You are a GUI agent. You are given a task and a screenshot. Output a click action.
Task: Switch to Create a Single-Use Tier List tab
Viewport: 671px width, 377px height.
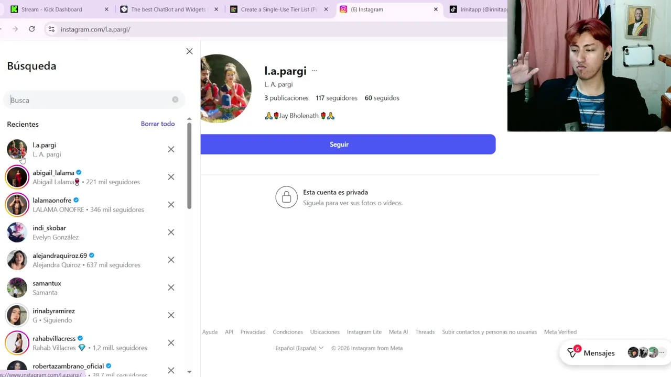pos(278,9)
